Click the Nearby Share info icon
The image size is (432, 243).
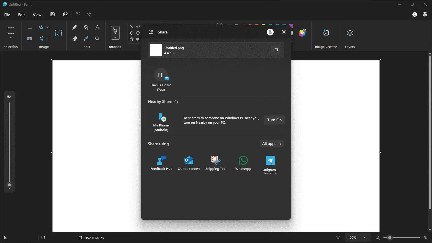[x=176, y=102]
